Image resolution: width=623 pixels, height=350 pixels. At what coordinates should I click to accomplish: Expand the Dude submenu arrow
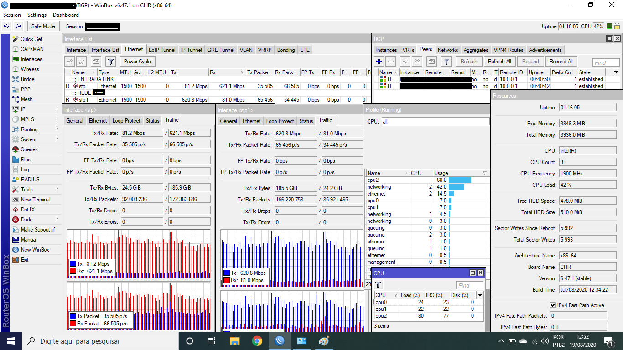tap(57, 219)
